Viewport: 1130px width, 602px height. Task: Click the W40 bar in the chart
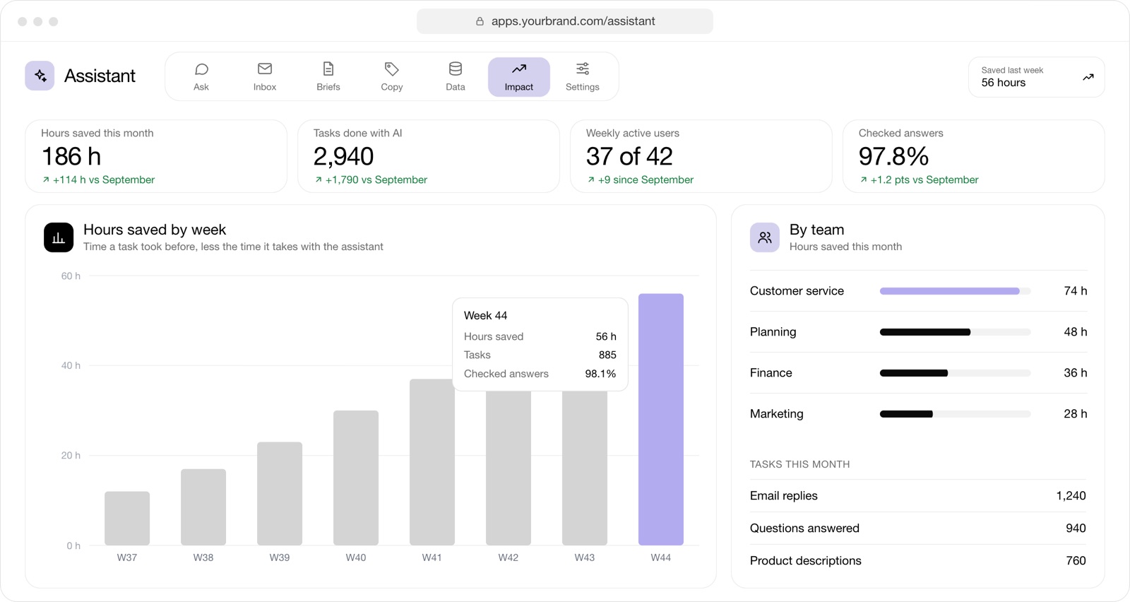pos(356,478)
